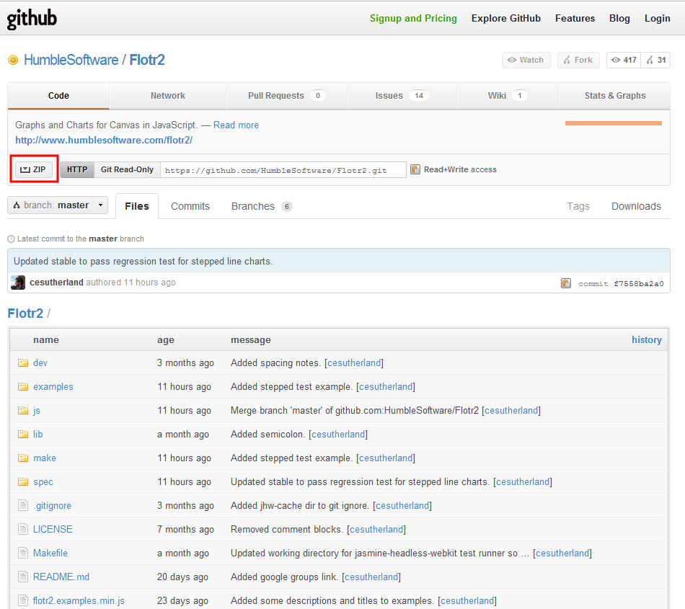Click cesutherland author name in latest commit
Image resolution: width=685 pixels, height=609 pixels.
[56, 283]
